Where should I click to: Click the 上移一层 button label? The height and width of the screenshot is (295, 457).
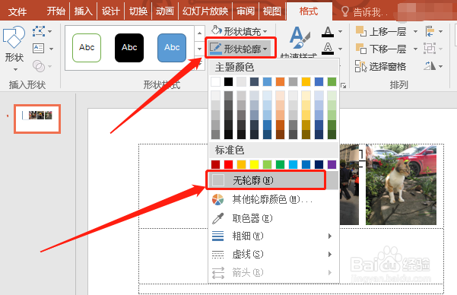coord(388,31)
